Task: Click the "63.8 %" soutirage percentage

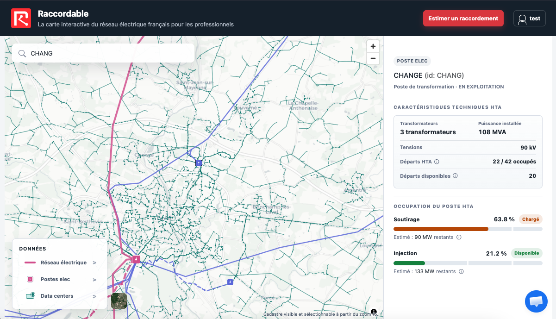Action: [504, 219]
